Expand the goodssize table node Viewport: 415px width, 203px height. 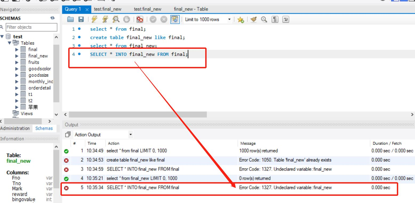[17, 75]
